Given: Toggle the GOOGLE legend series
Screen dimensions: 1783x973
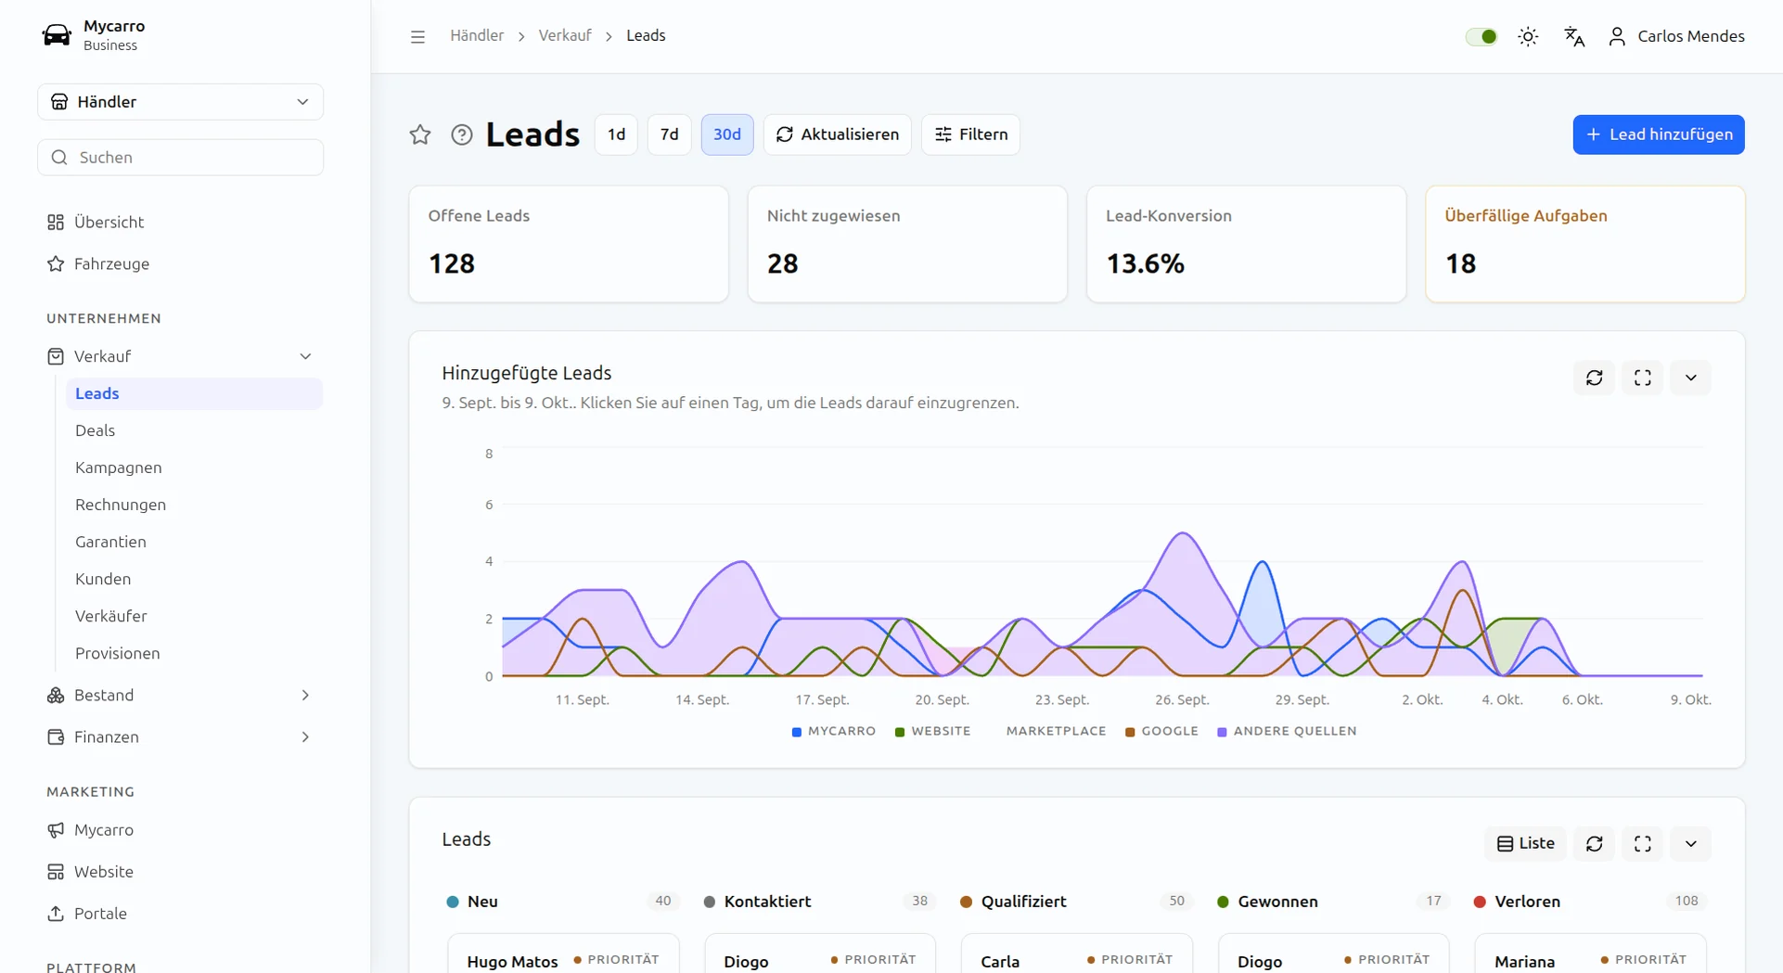Looking at the screenshot, I should click(x=1161, y=731).
